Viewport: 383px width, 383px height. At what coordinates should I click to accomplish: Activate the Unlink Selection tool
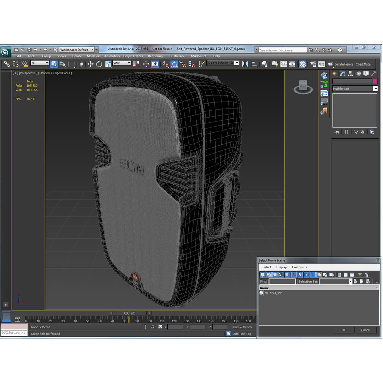tap(16, 64)
